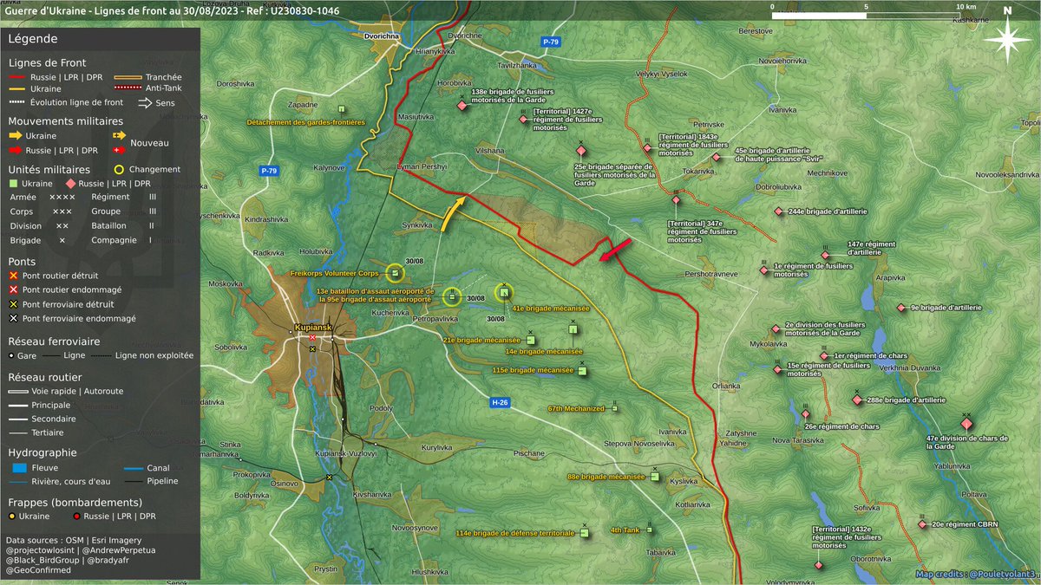
Task: Click the Pont routier détruit legend icon
Action: coord(13,276)
